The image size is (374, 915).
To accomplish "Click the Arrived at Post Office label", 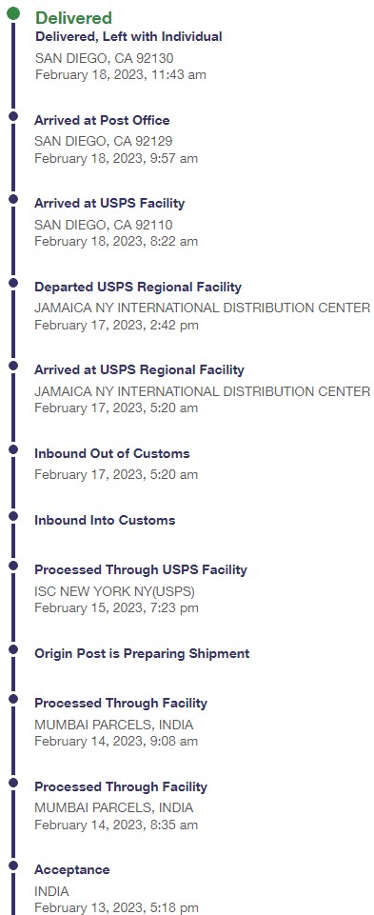I will pos(102,120).
